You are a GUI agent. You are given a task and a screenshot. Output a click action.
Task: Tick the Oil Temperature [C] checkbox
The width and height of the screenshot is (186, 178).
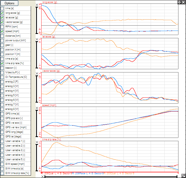[2, 77]
